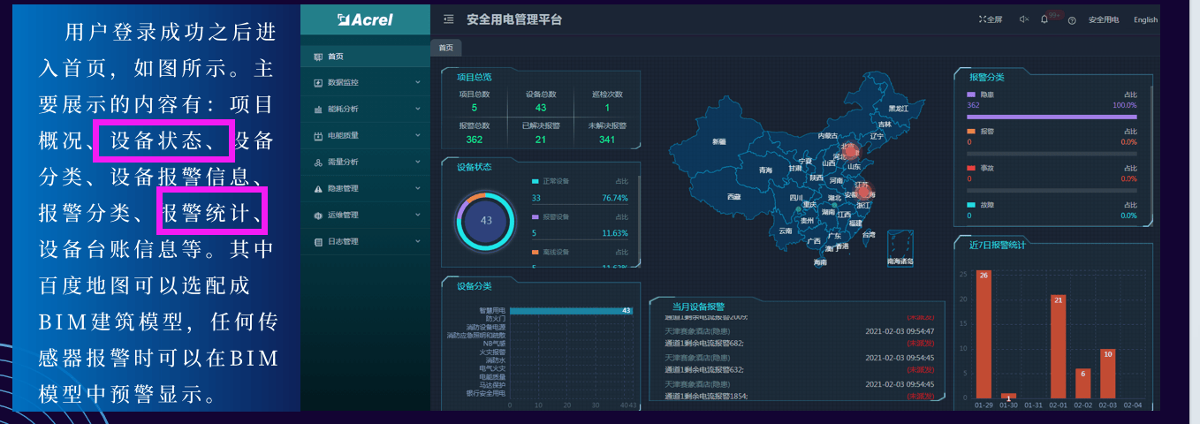The image size is (1200, 424).
Task: Select 首页 in the left sidebar
Action: pos(335,56)
